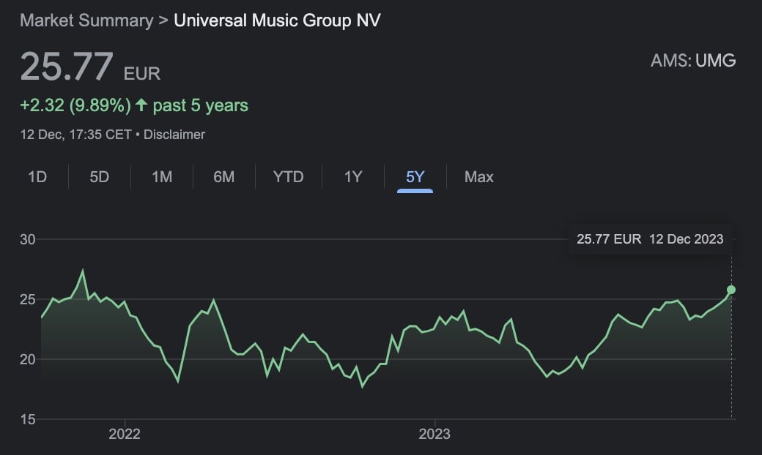
Task: Click the 12 Dec 2023 price tooltip
Action: 650,239
